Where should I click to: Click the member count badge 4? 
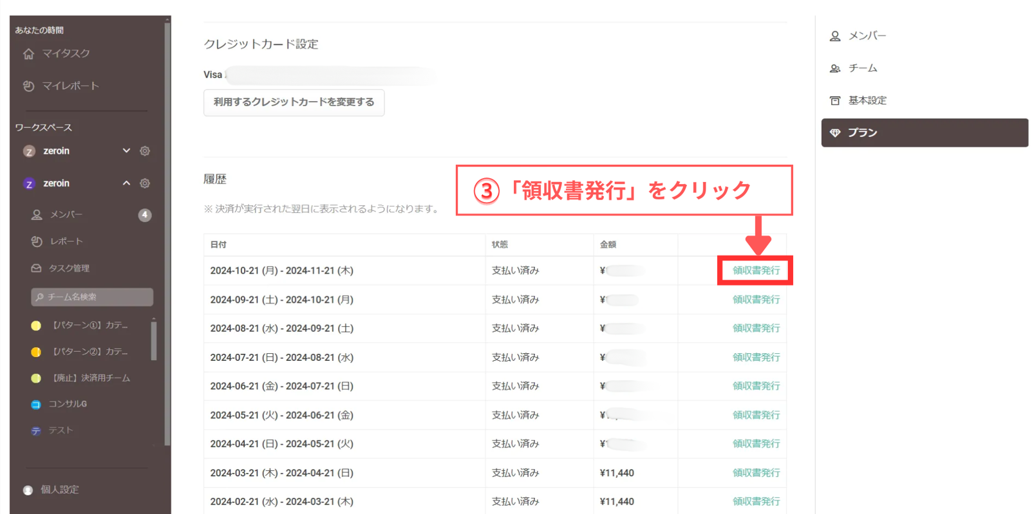click(x=145, y=215)
